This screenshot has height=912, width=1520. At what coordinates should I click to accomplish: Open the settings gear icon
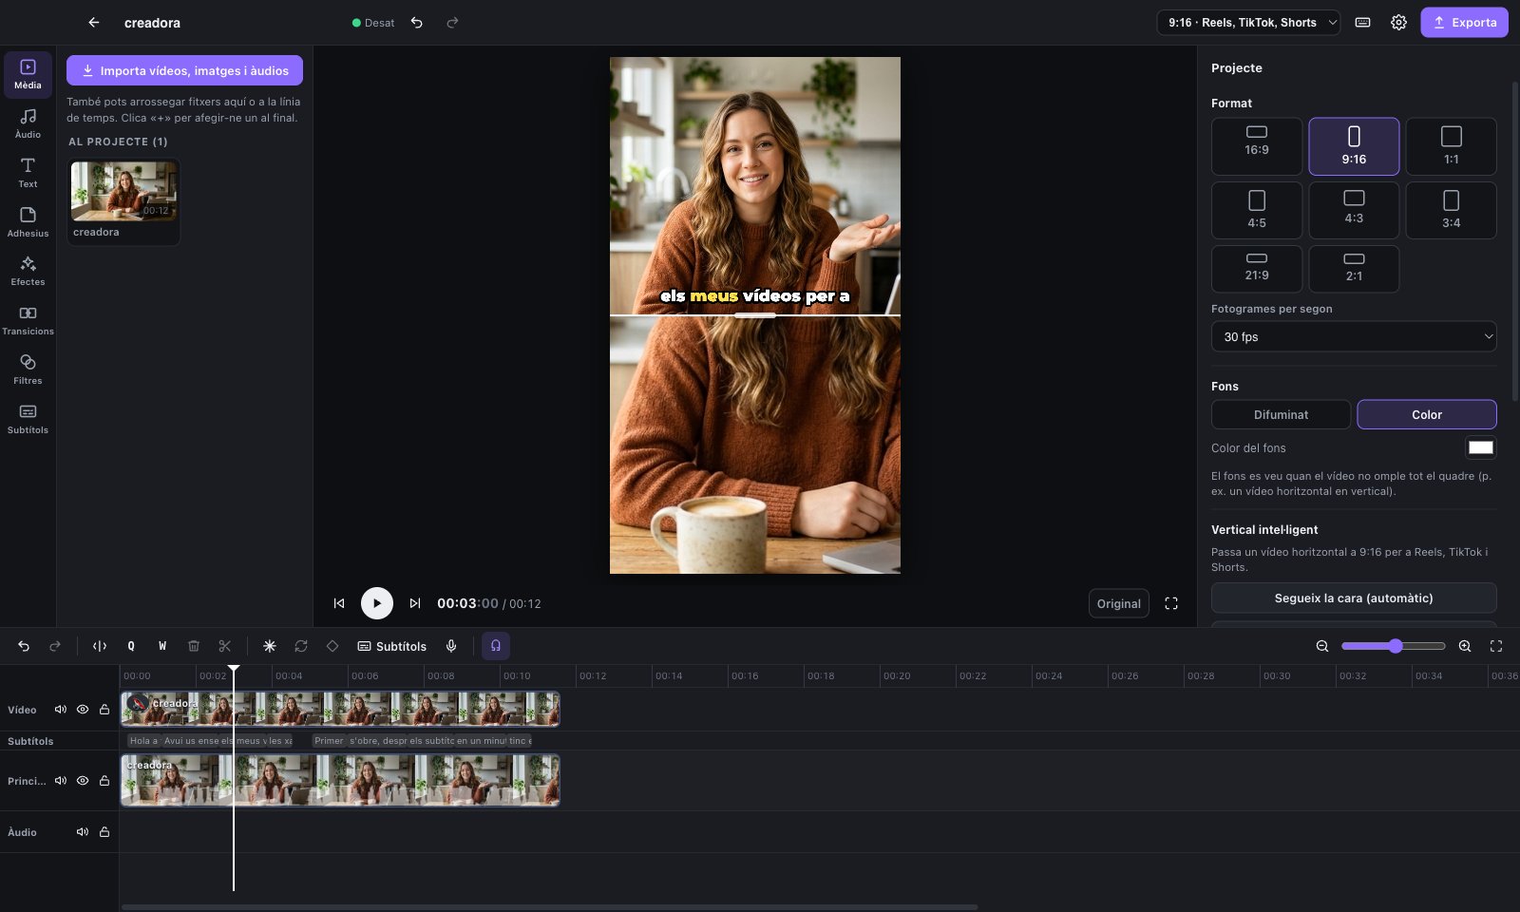1398,23
